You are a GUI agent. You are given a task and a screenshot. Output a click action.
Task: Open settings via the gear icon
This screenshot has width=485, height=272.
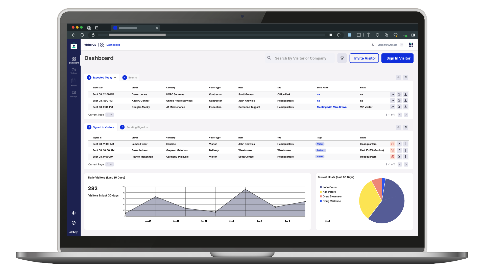(x=74, y=213)
